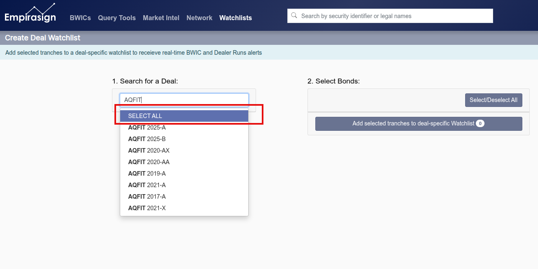This screenshot has height=269, width=538.
Task: Click the Select/Deselect All button
Action: (x=494, y=100)
